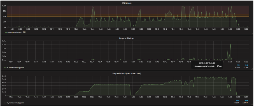Click the hover point marker on Request Timings graph

click(220, 60)
